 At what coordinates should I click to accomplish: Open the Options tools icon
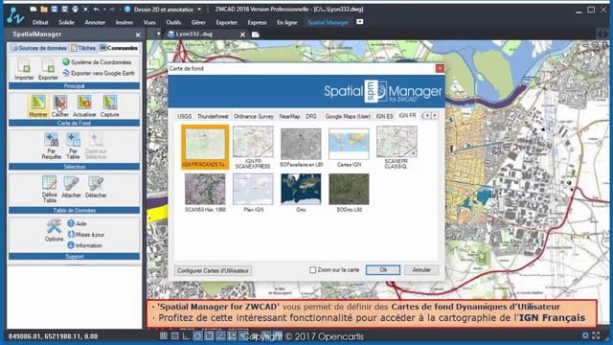(54, 231)
